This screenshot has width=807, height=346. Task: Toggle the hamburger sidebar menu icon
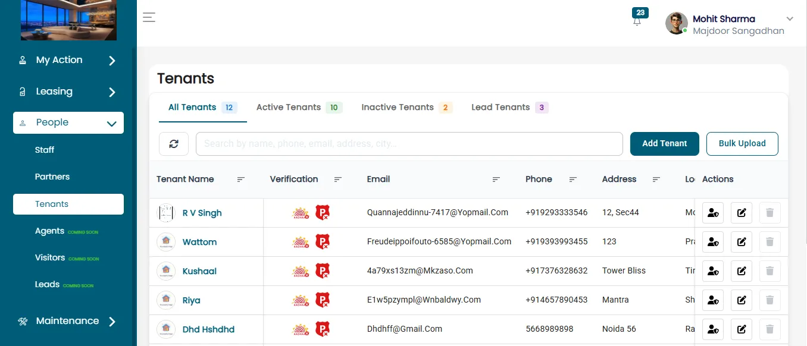[149, 17]
